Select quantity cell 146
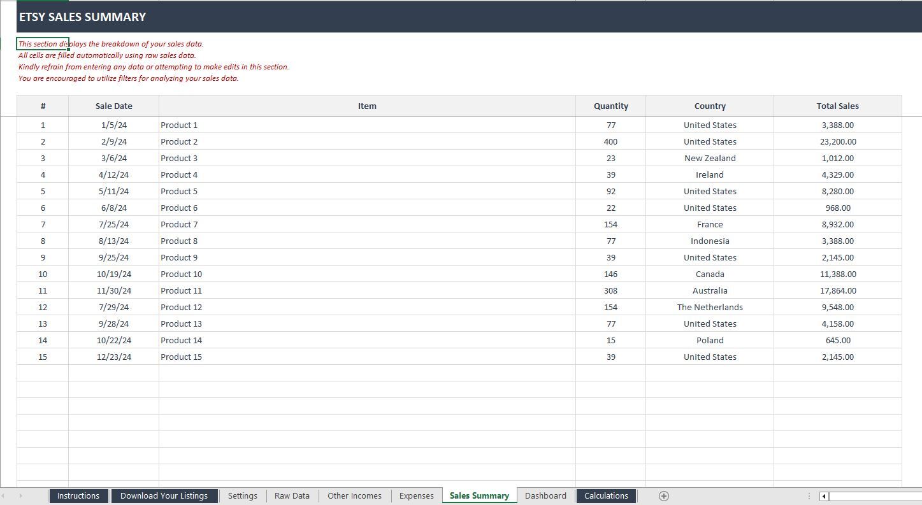The width and height of the screenshot is (922, 505). tap(610, 274)
